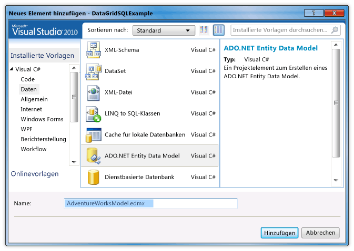Screen dimensions: 354x251
Task: Select the Workflow category
Action: point(34,149)
